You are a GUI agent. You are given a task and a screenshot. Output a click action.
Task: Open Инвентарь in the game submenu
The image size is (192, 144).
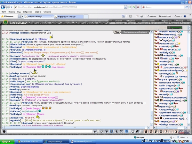pyautogui.click(x=120, y=23)
